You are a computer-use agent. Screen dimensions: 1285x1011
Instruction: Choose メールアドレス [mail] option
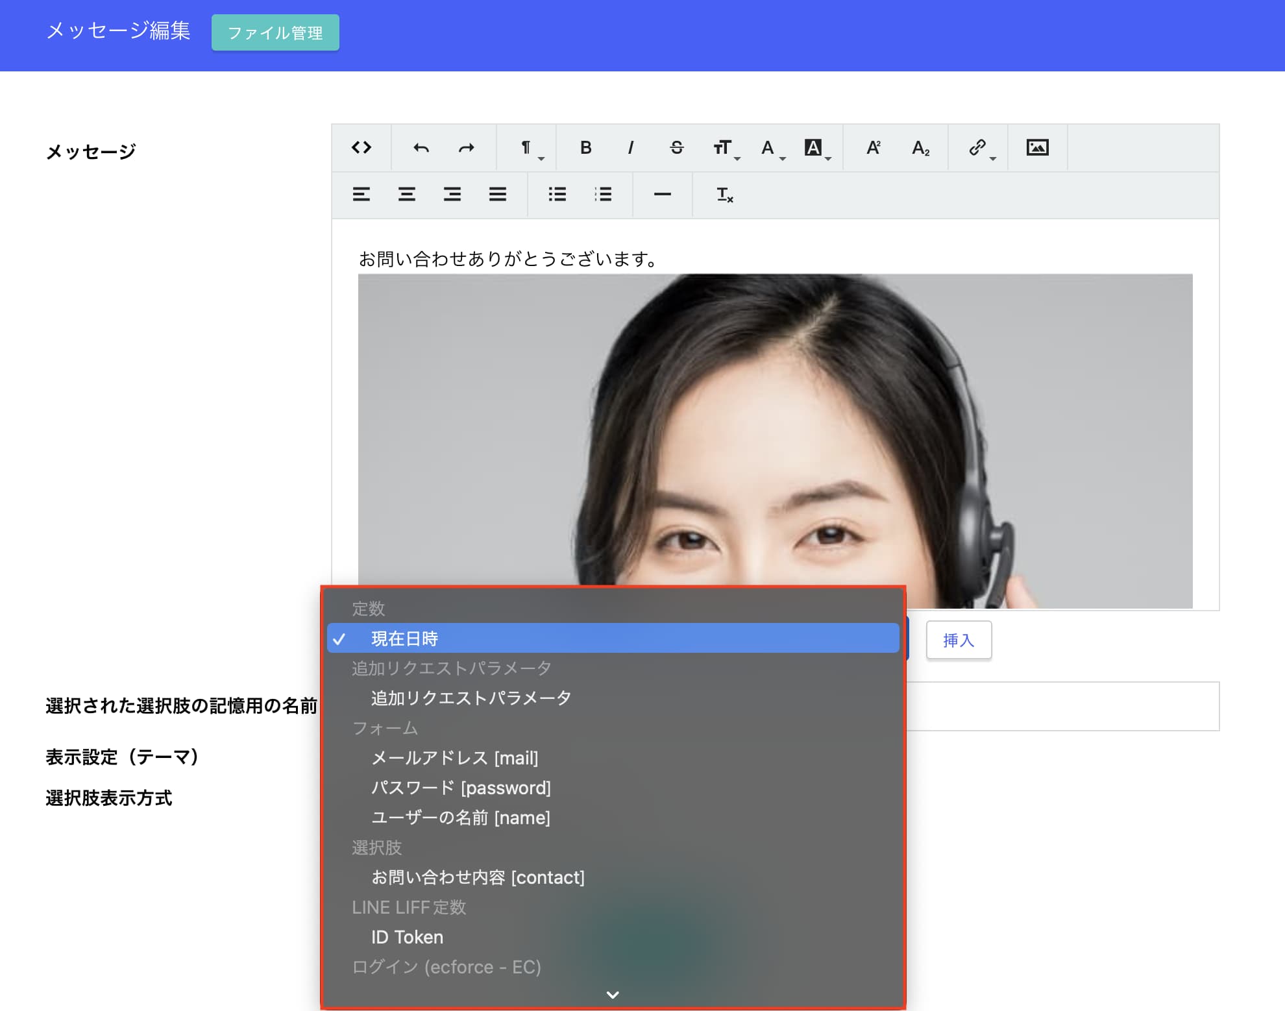[x=613, y=758]
